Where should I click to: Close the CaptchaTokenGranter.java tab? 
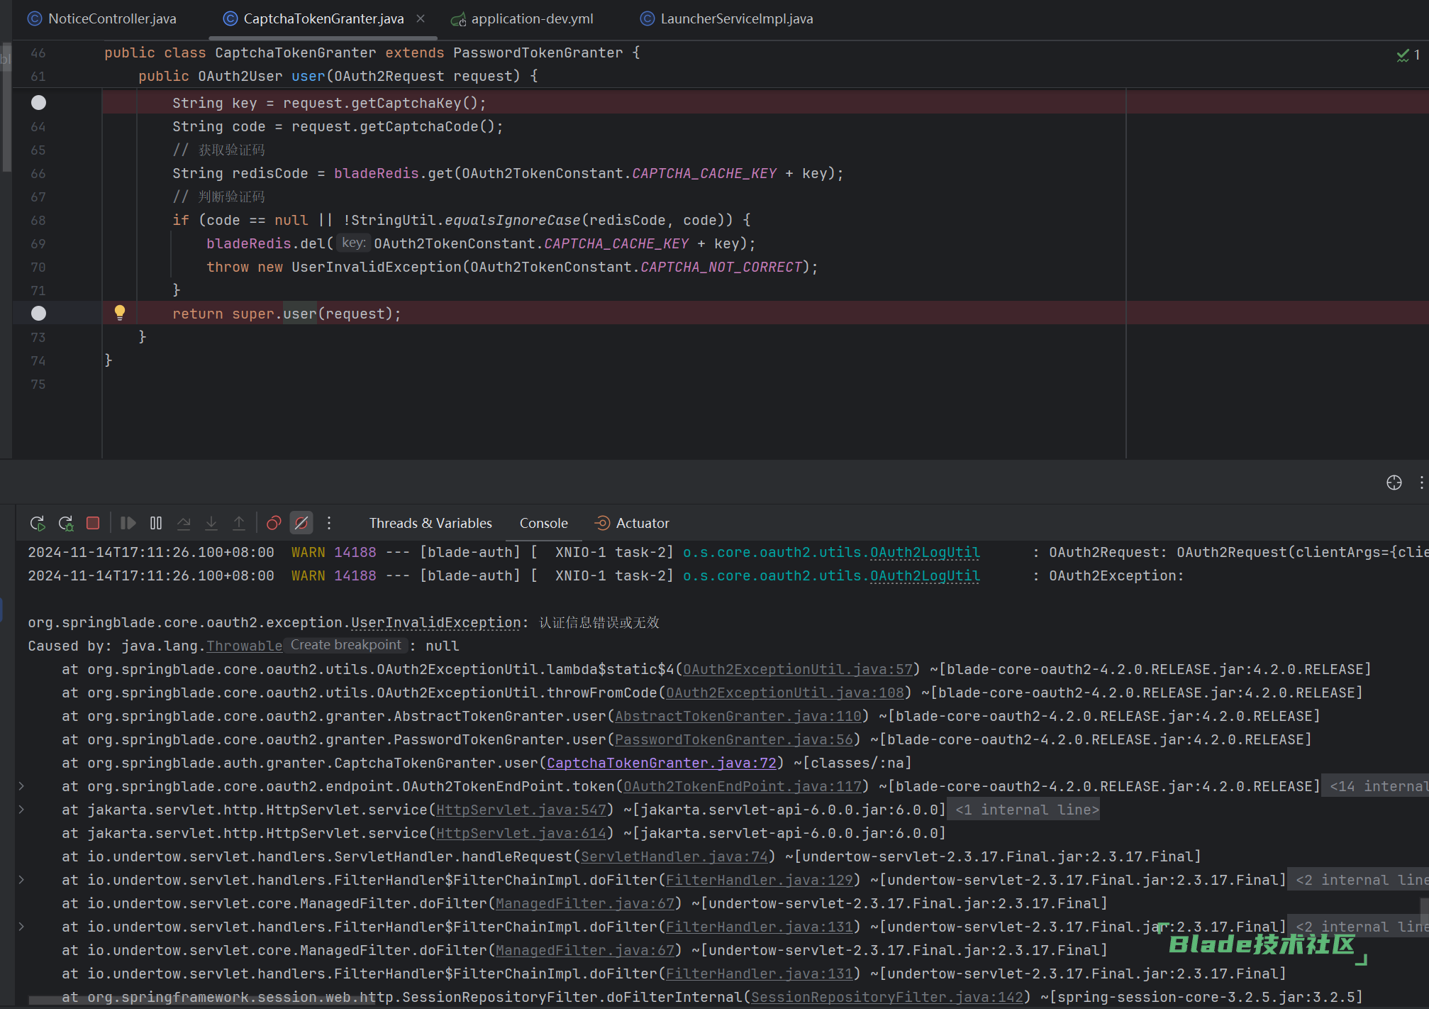421,18
